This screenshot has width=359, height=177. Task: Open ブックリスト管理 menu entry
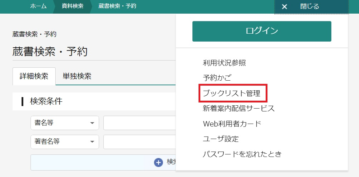pyautogui.click(x=231, y=93)
